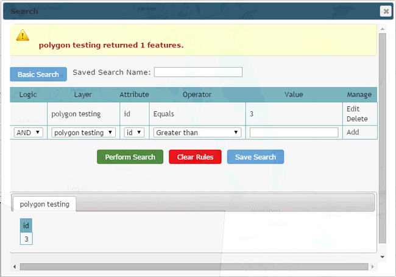Viewport: 396px width, 277px height.
Task: Click the vertical scrollbar up arrow
Action: click(x=383, y=29)
